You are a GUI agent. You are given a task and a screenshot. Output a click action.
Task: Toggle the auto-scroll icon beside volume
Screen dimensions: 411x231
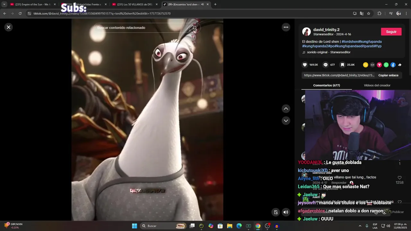coord(275,212)
